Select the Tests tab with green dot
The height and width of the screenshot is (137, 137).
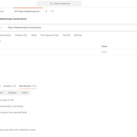[x=66, y=35]
